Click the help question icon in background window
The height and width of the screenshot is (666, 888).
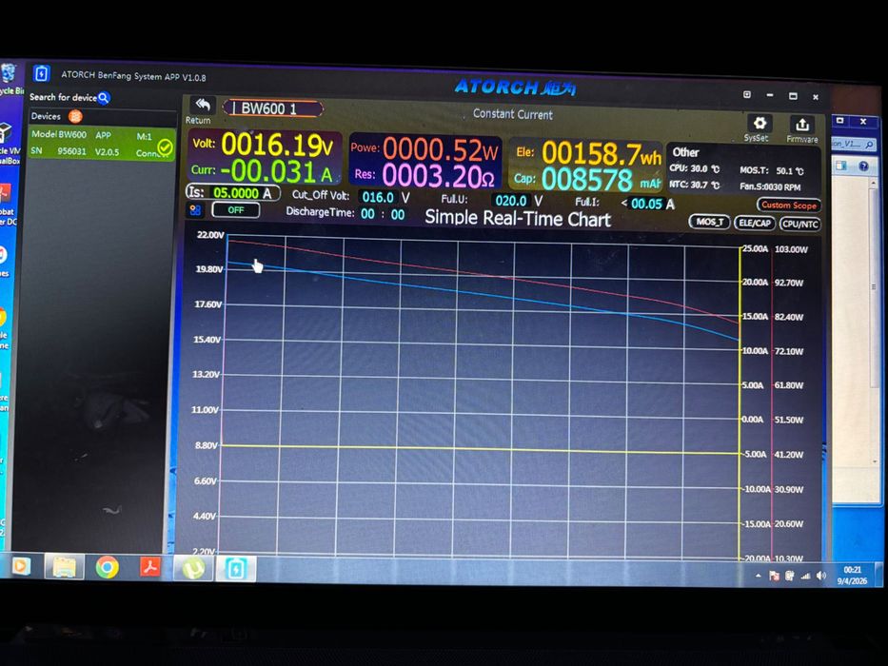click(863, 166)
